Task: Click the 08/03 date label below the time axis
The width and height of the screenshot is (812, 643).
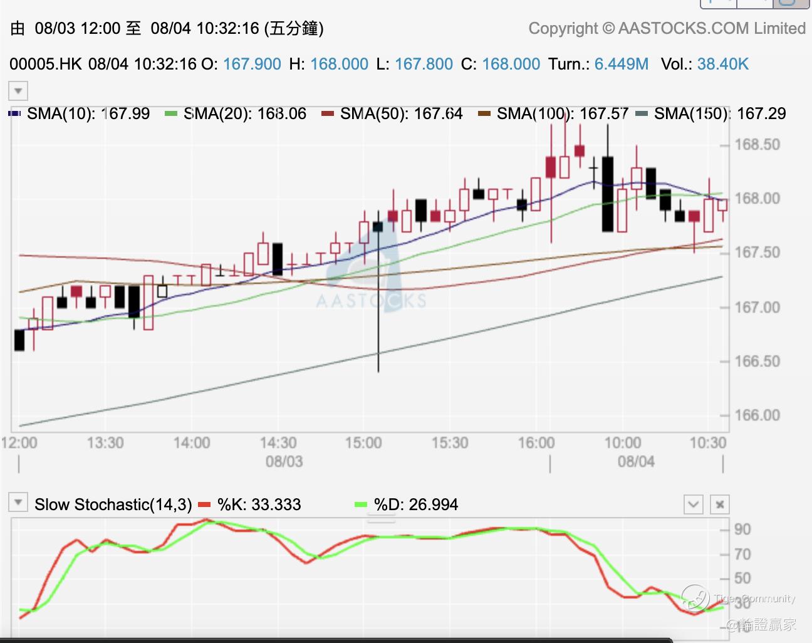Action: [284, 462]
